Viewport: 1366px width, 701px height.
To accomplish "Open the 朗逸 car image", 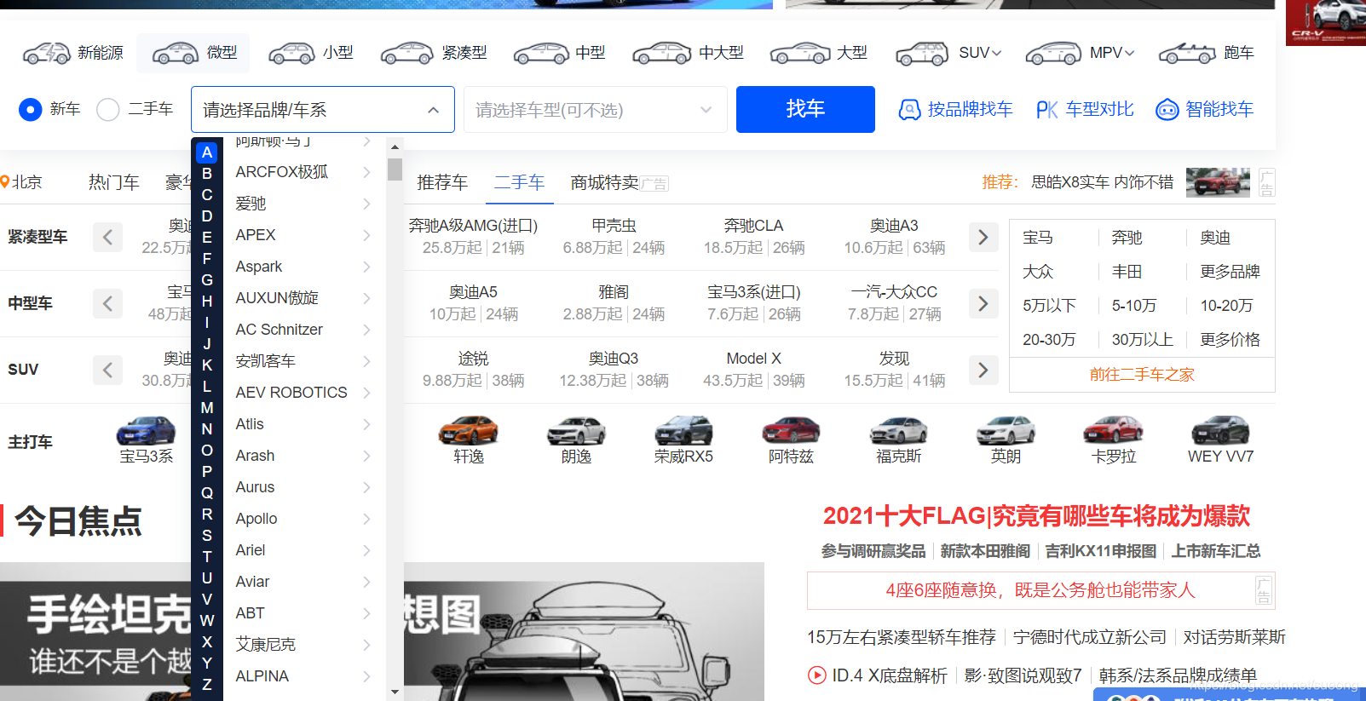I will [576, 431].
